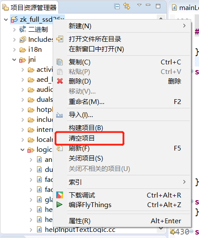Click the Copy icon in context menu

pyautogui.click(x=60, y=62)
